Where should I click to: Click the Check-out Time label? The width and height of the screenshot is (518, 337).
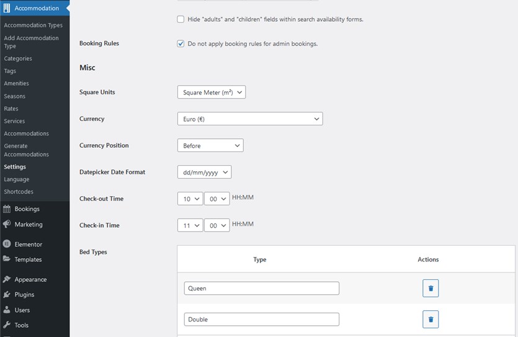(x=101, y=199)
